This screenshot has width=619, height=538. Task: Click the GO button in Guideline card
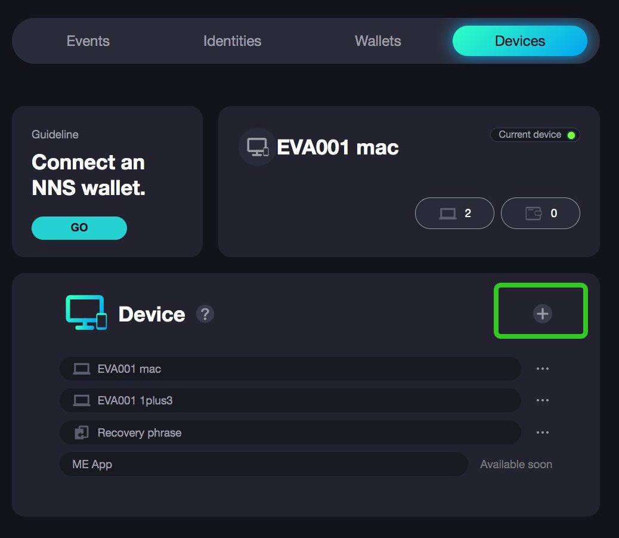(79, 228)
